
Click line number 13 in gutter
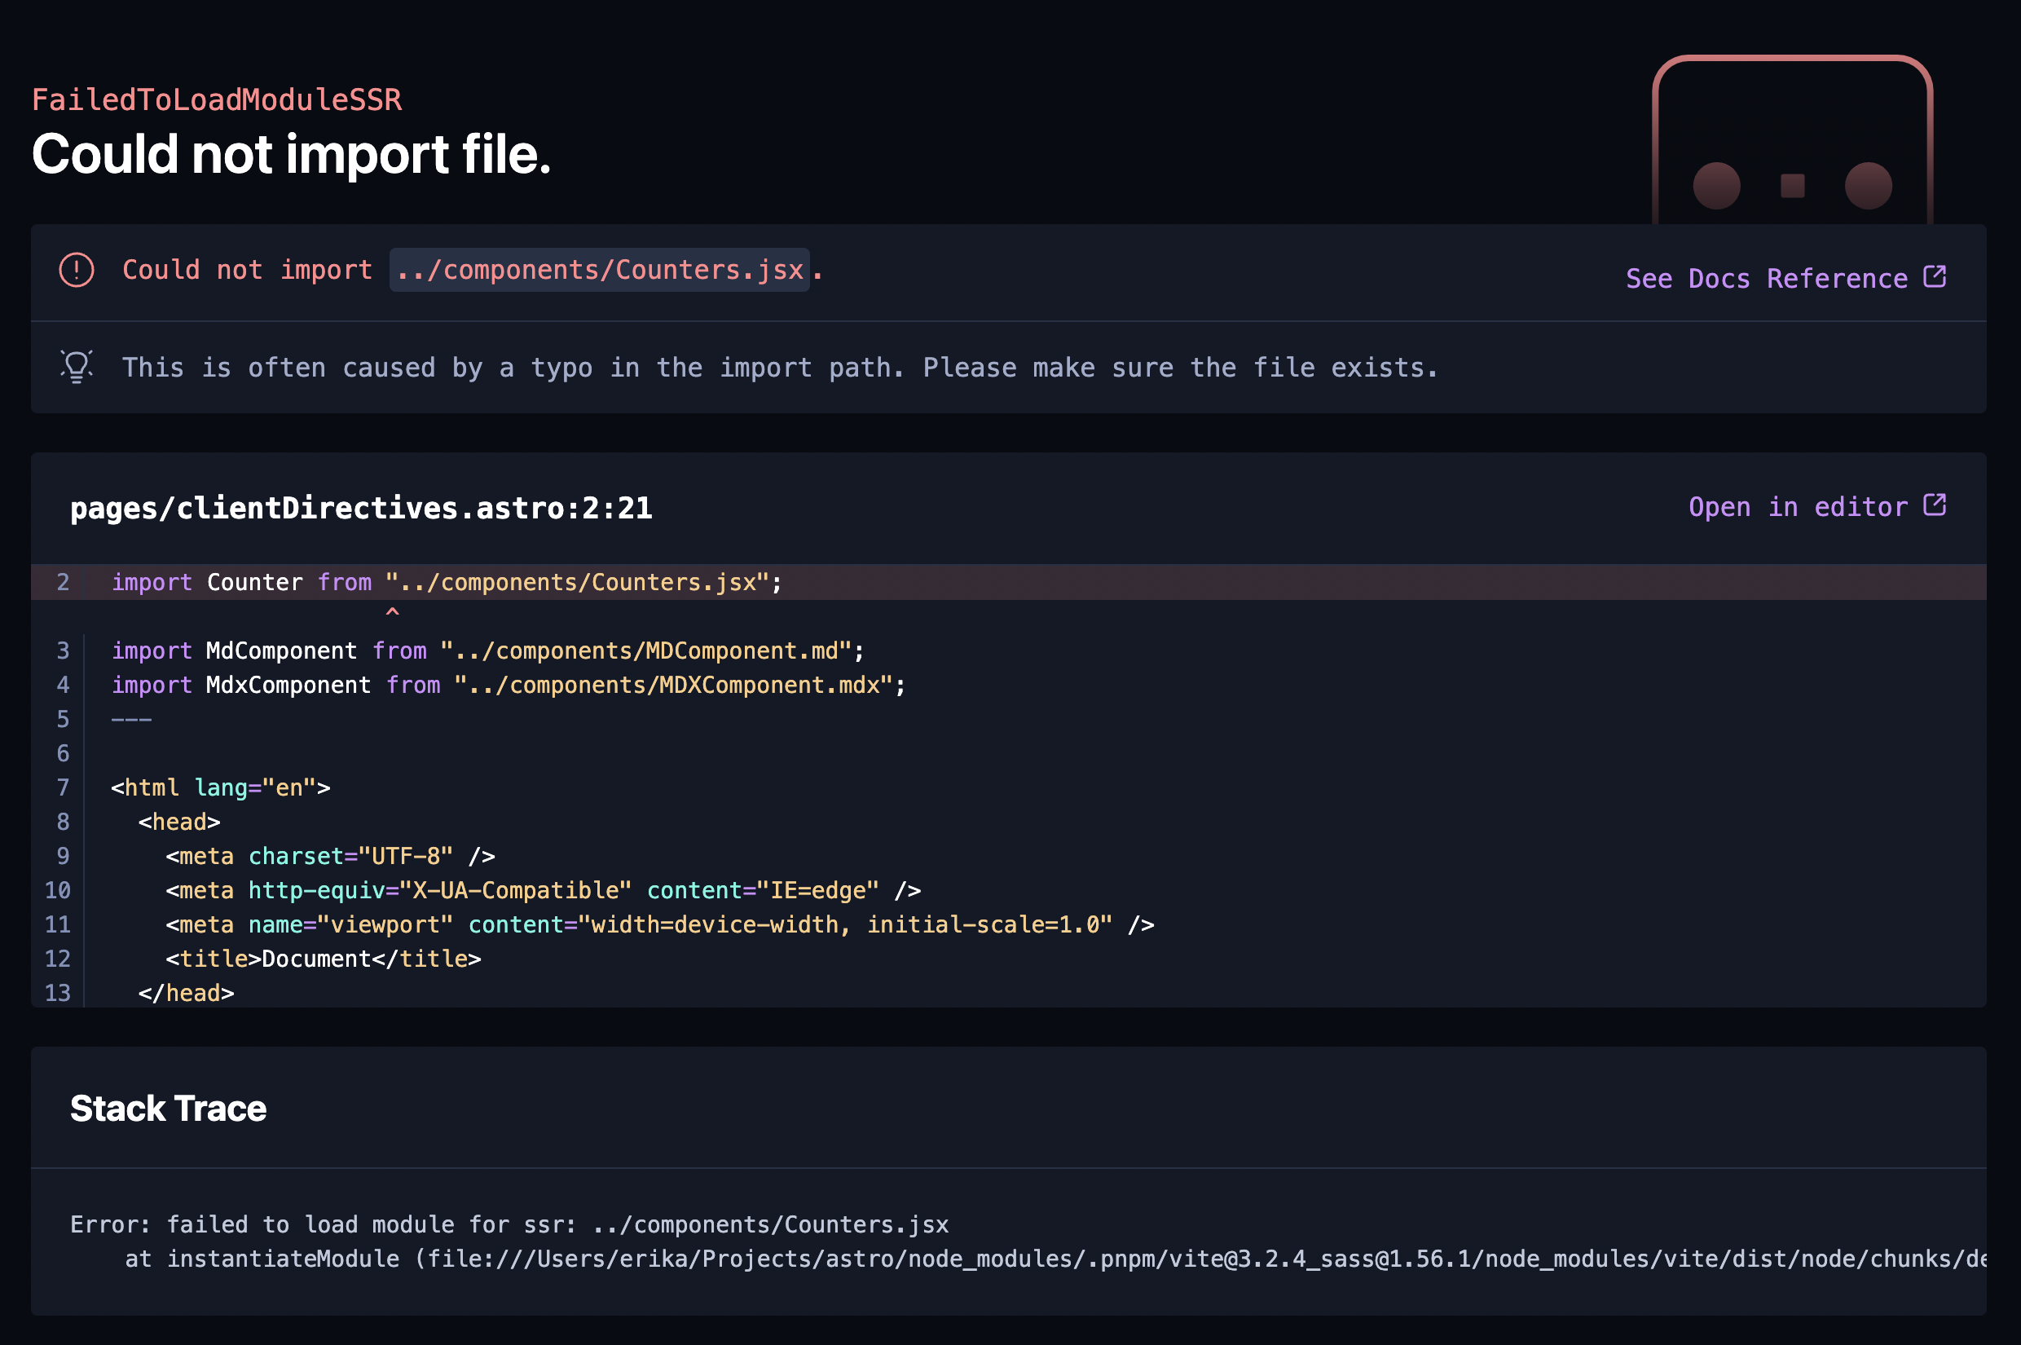[x=57, y=993]
